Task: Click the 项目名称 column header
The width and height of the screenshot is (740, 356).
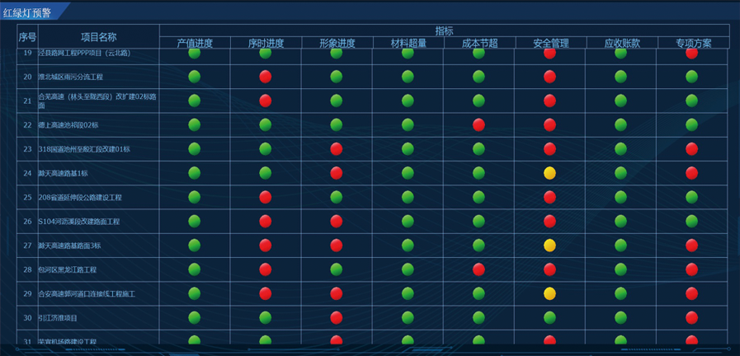Action: coord(98,37)
